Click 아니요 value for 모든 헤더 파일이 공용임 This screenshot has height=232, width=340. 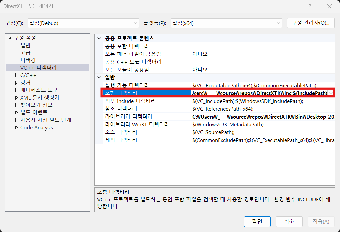[x=200, y=54]
